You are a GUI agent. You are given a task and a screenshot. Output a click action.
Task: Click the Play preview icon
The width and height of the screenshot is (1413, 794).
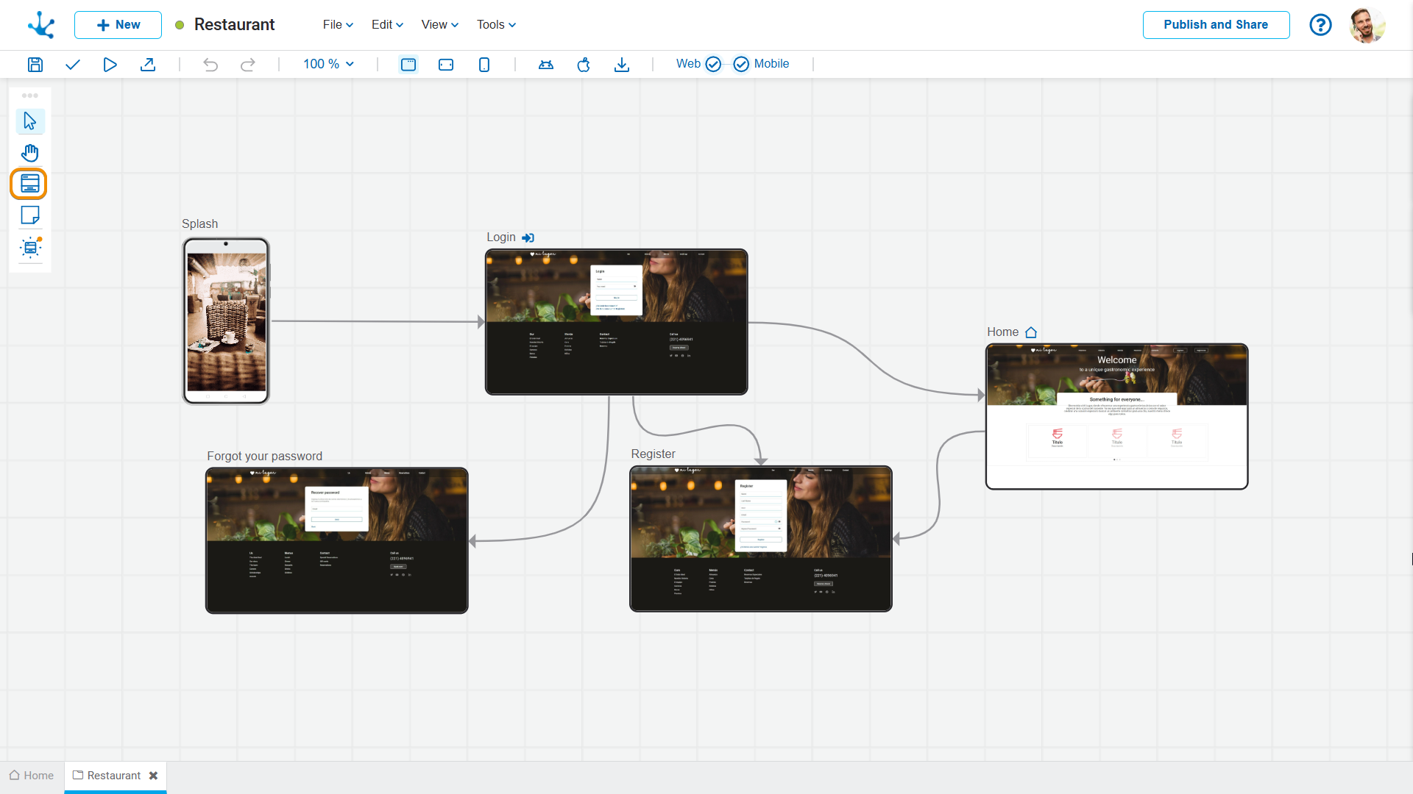[x=110, y=65]
